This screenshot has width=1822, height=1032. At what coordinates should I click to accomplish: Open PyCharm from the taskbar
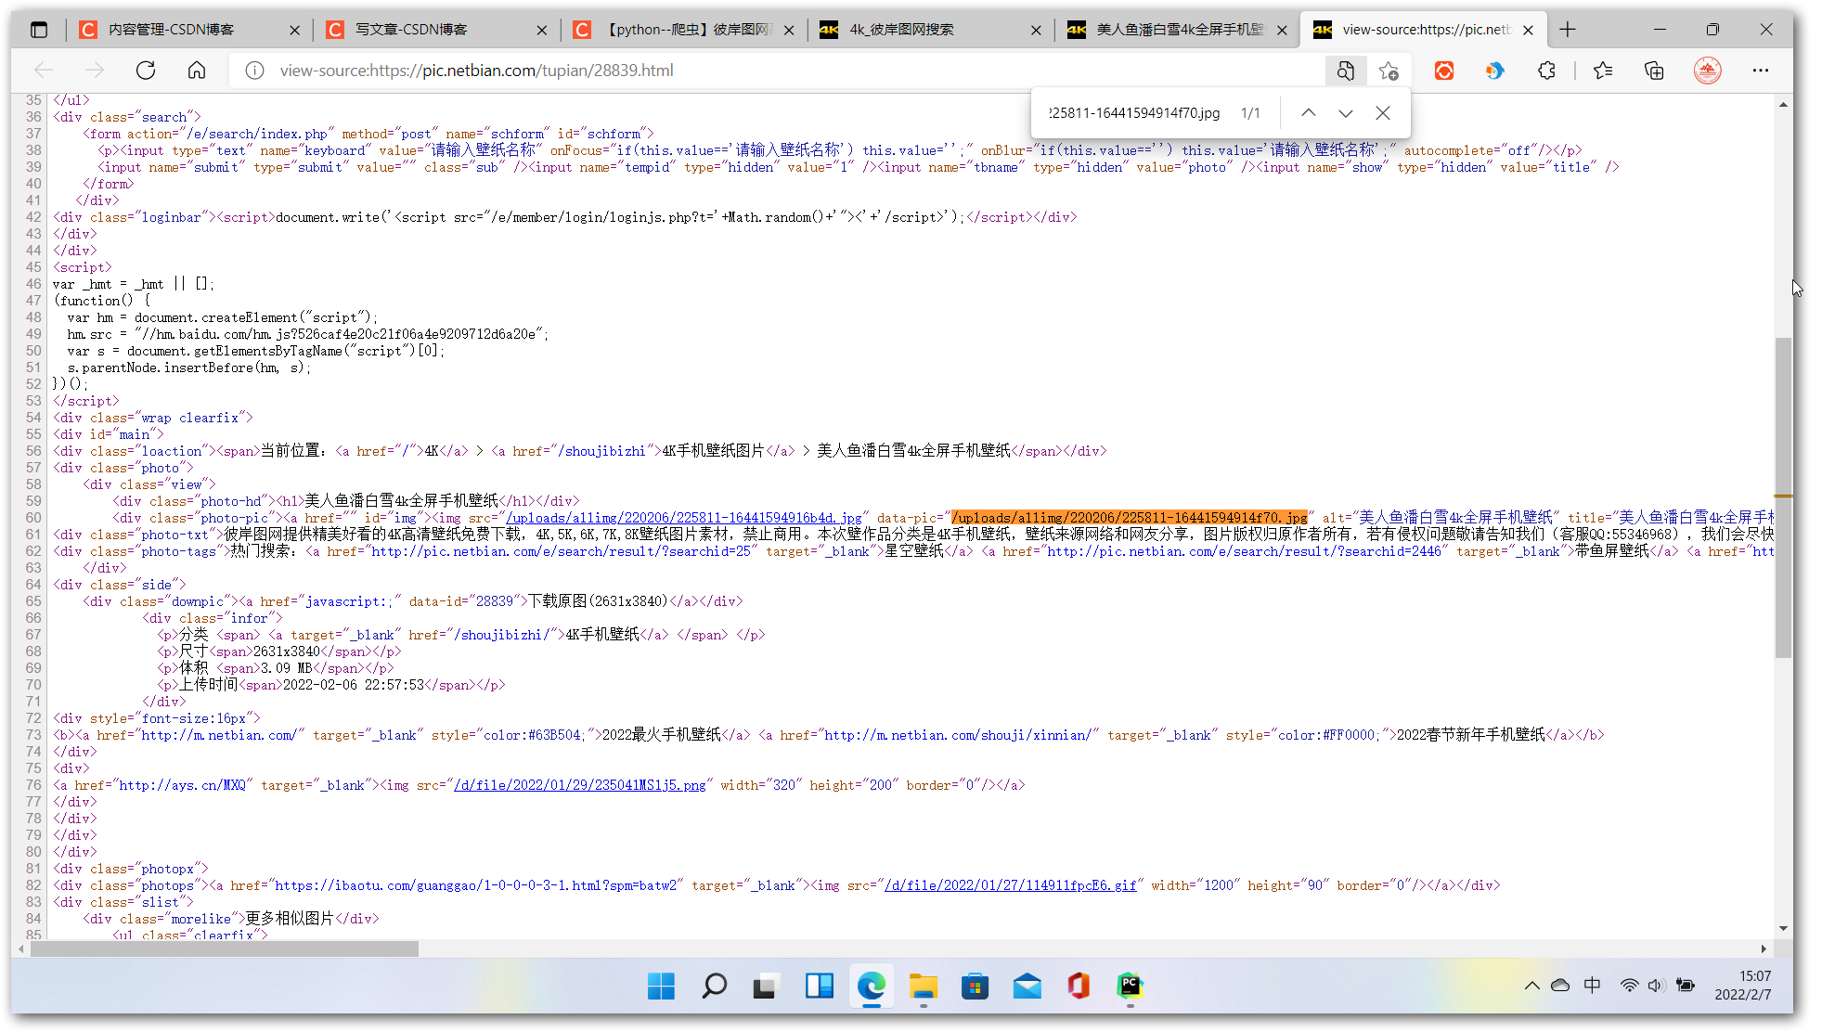(1130, 986)
